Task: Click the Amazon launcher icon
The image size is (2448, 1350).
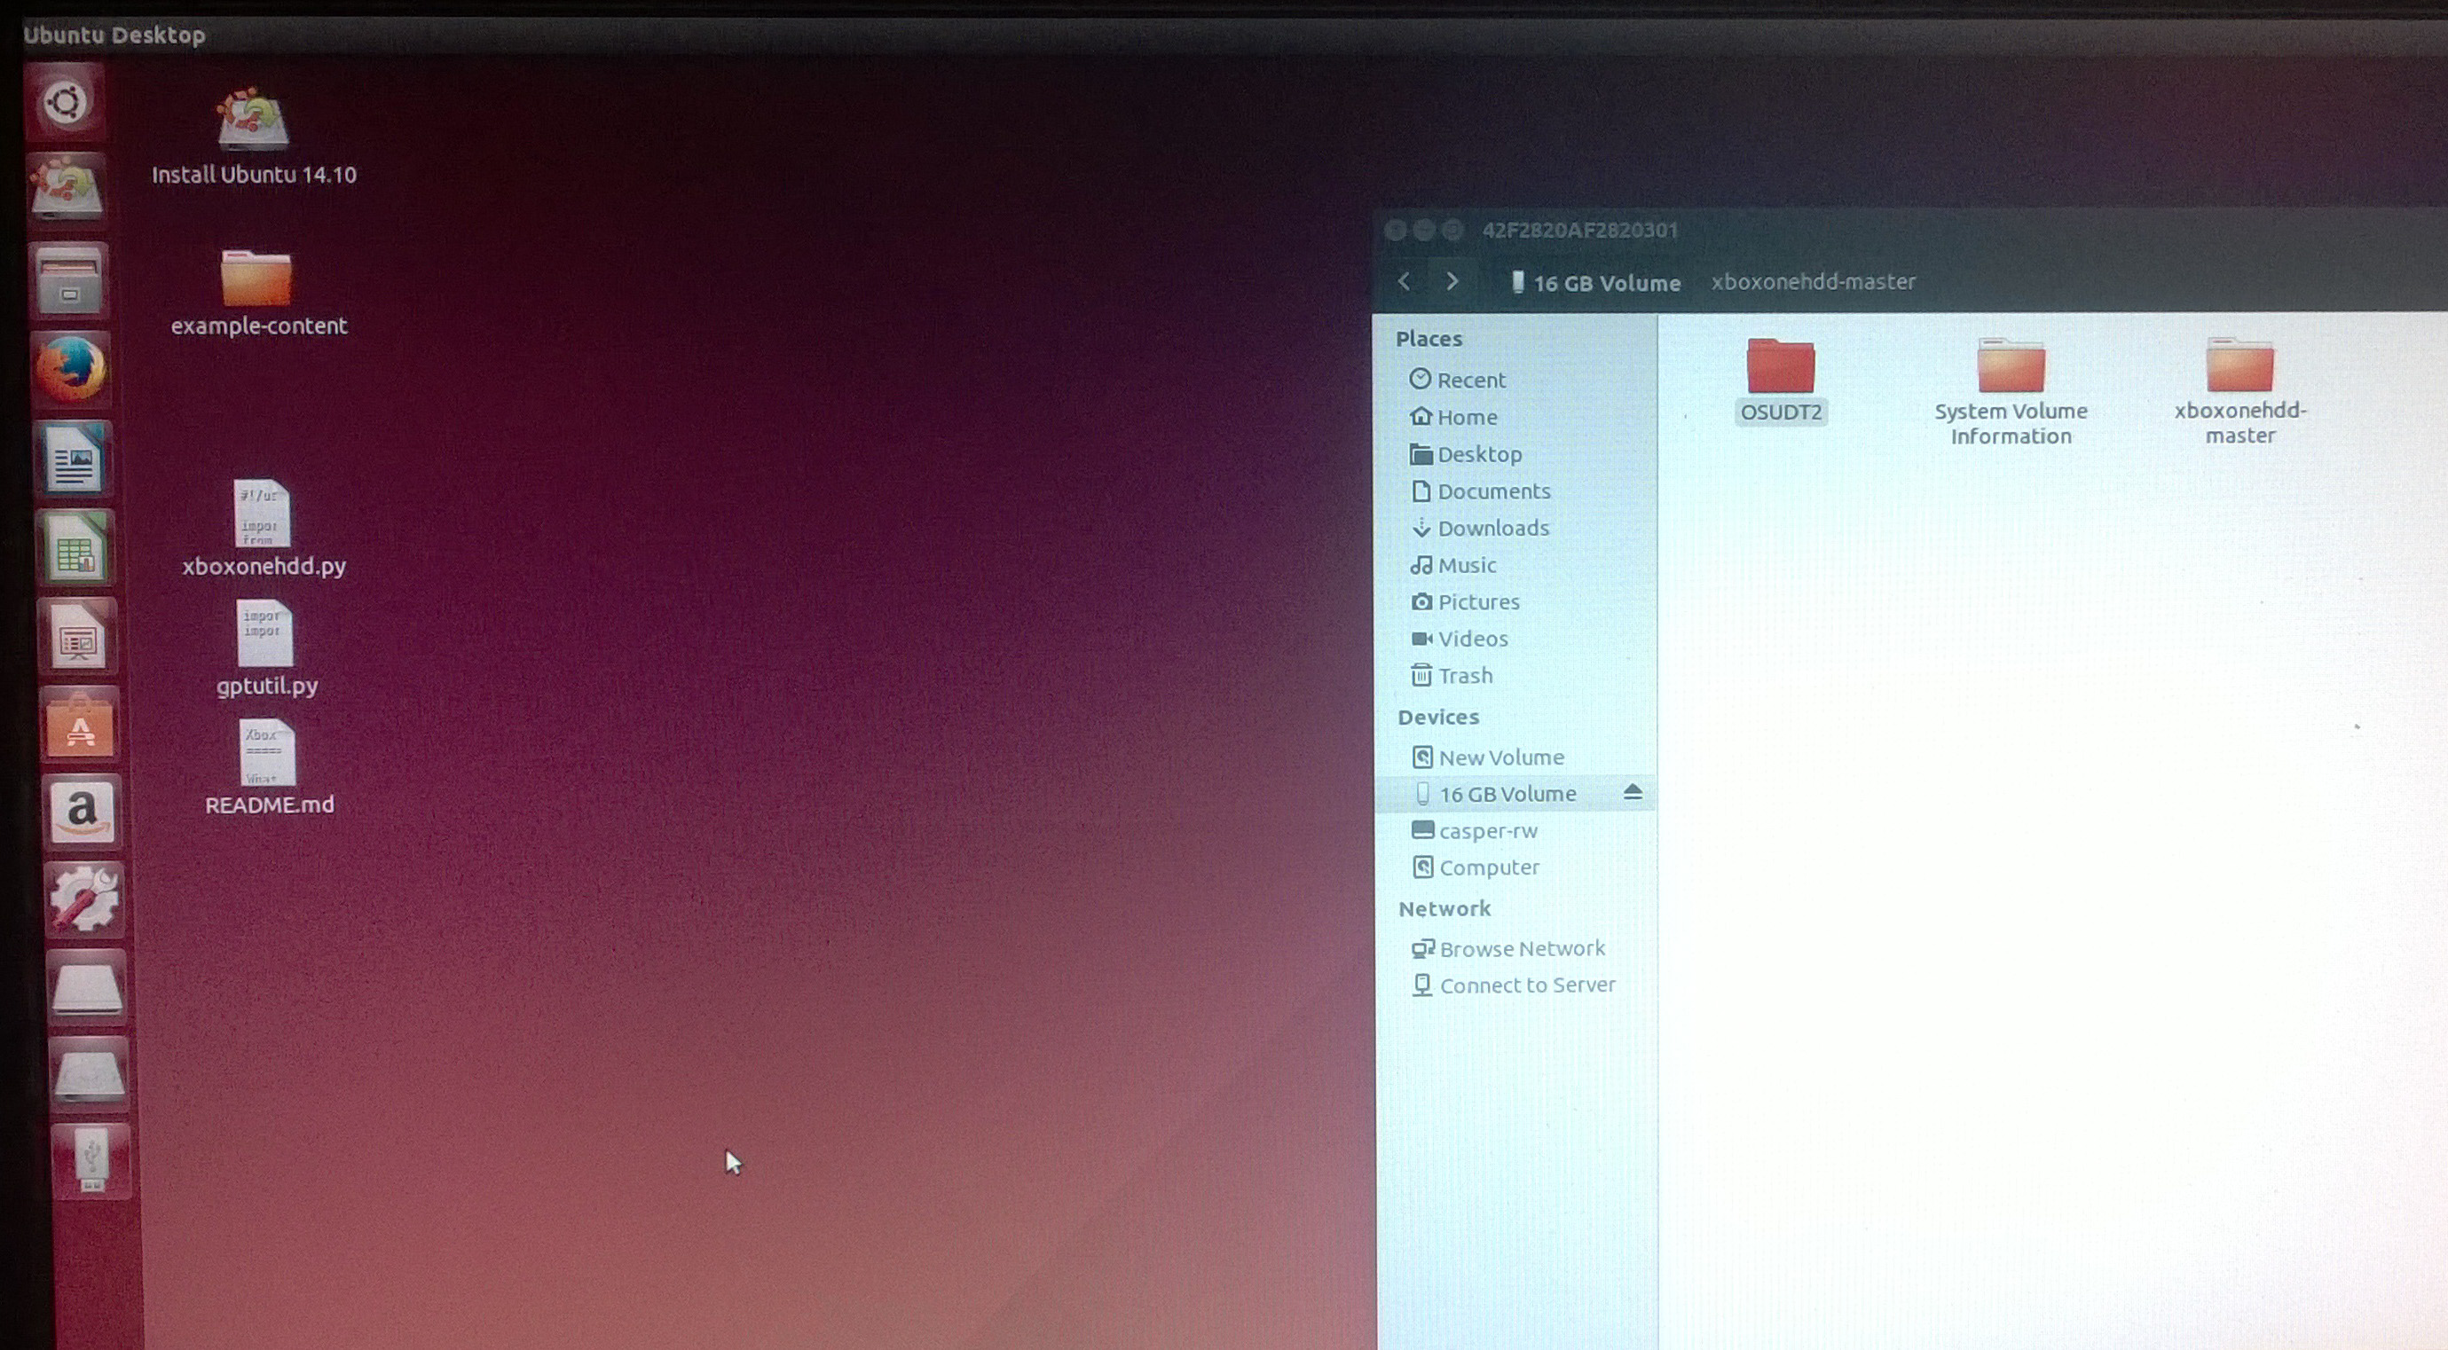Action: (x=82, y=812)
